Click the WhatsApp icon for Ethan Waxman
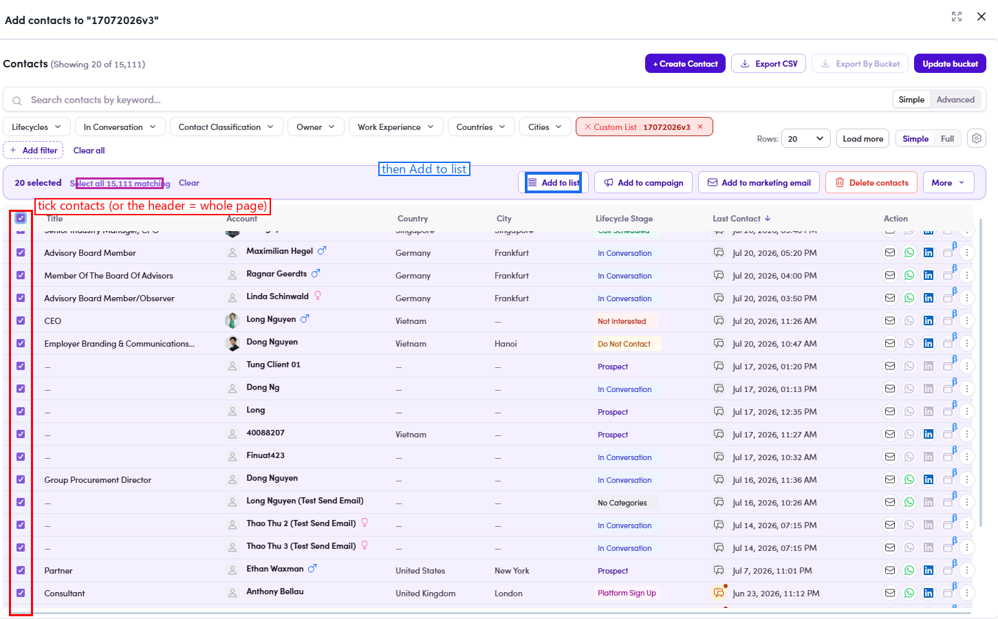The image size is (998, 619). (909, 570)
